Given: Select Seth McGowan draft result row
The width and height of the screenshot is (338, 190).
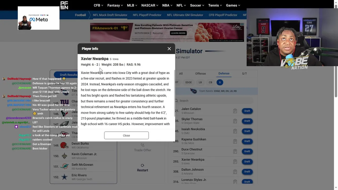Looking at the screenshot, I should [x=83, y=167].
